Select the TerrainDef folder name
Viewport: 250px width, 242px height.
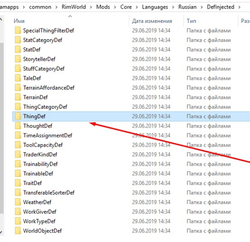click(x=35, y=97)
